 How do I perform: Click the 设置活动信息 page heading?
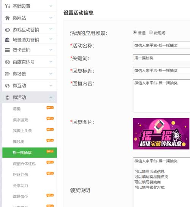click(79, 13)
